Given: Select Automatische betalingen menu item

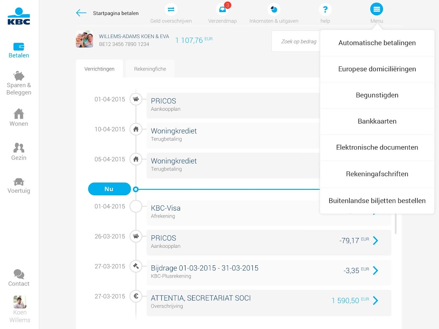Looking at the screenshot, I should pyautogui.click(x=377, y=43).
